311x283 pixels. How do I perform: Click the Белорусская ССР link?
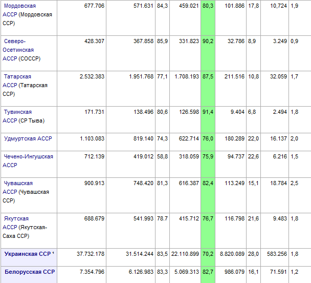29,272
